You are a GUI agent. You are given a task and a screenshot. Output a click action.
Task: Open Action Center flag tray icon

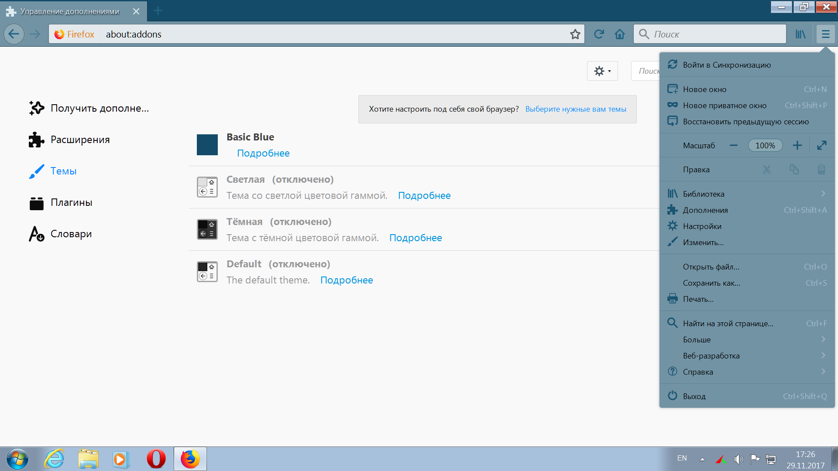[755, 459]
